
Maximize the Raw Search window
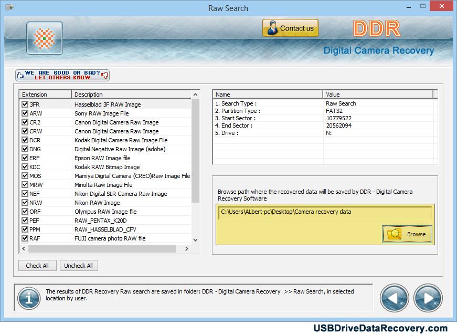tap(423, 6)
